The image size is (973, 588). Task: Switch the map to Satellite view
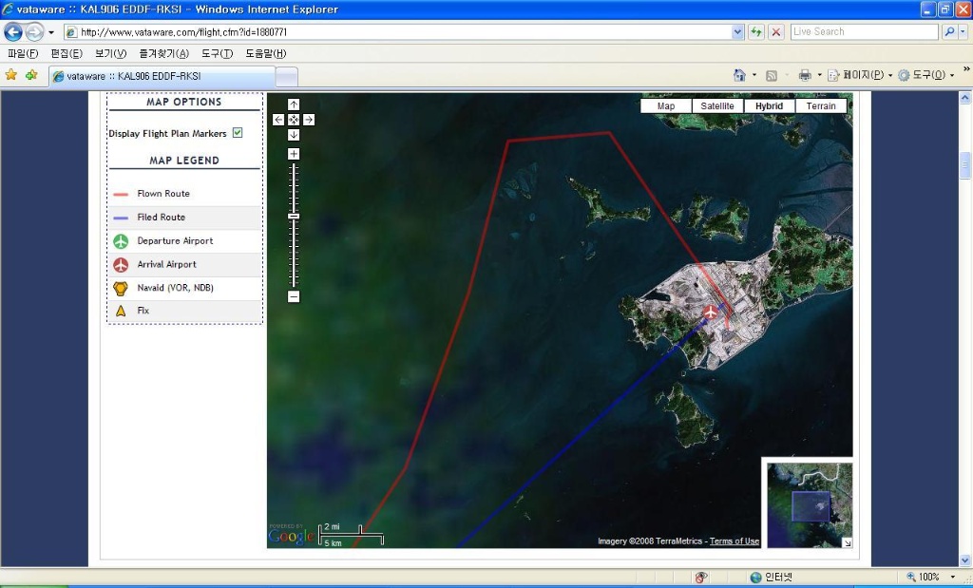(x=717, y=106)
